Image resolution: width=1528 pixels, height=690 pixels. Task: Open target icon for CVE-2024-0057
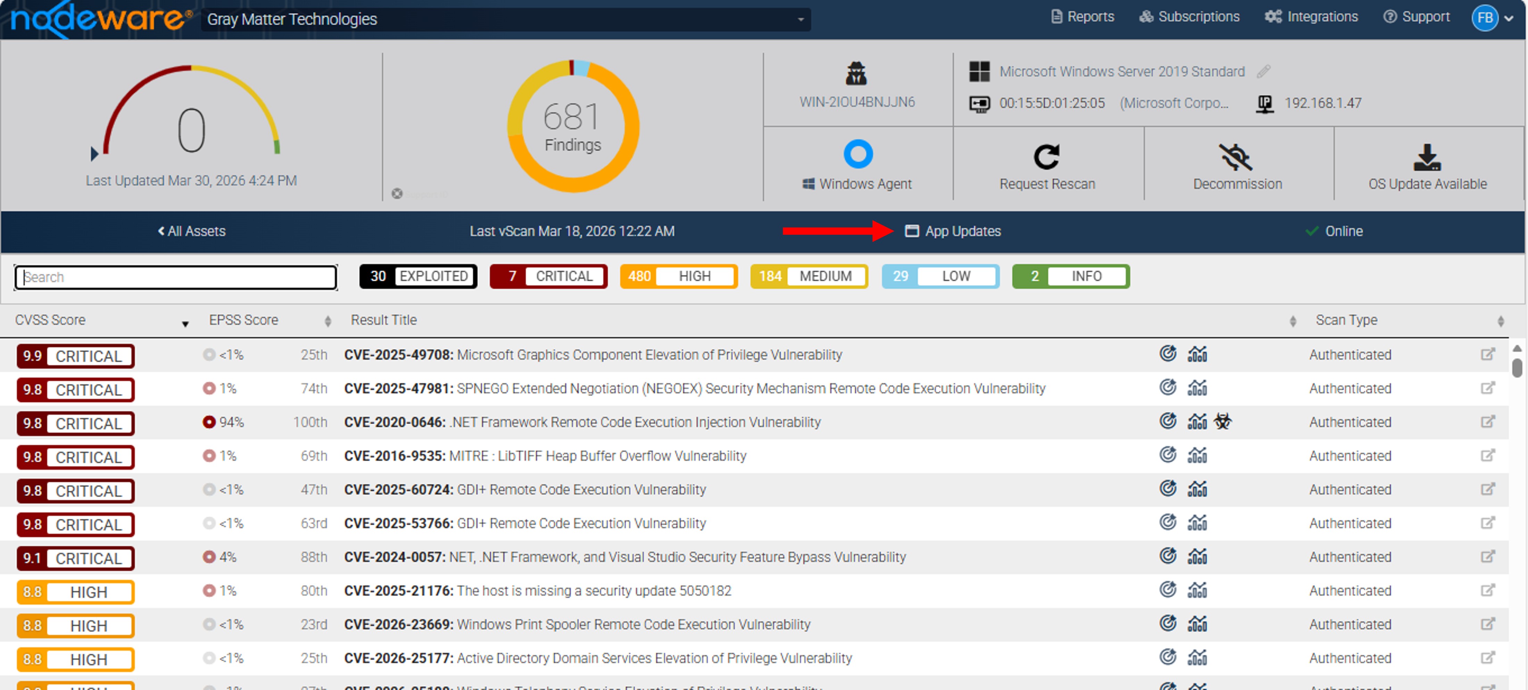[1167, 557]
